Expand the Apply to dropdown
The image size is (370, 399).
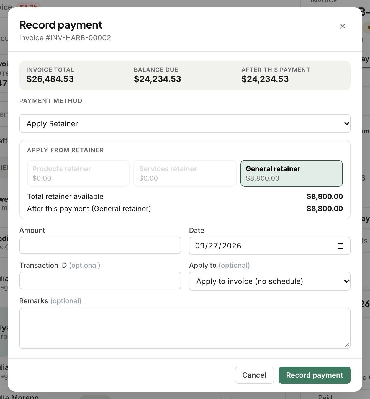pyautogui.click(x=269, y=281)
